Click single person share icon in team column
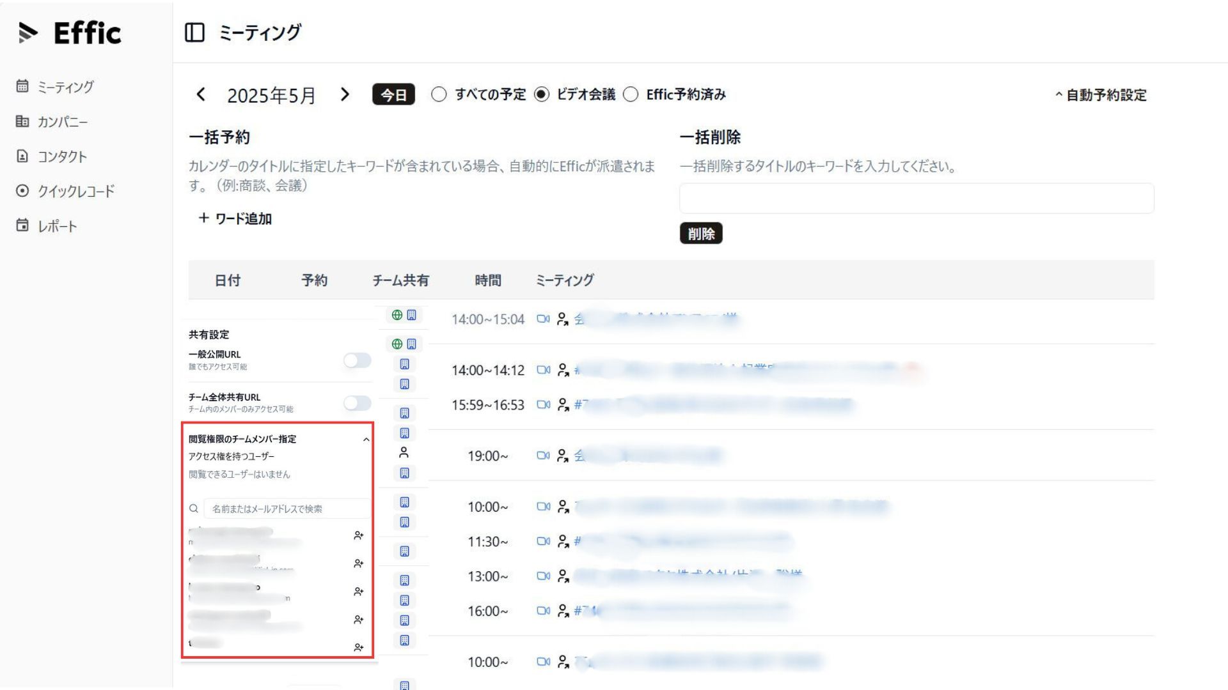 tap(404, 453)
